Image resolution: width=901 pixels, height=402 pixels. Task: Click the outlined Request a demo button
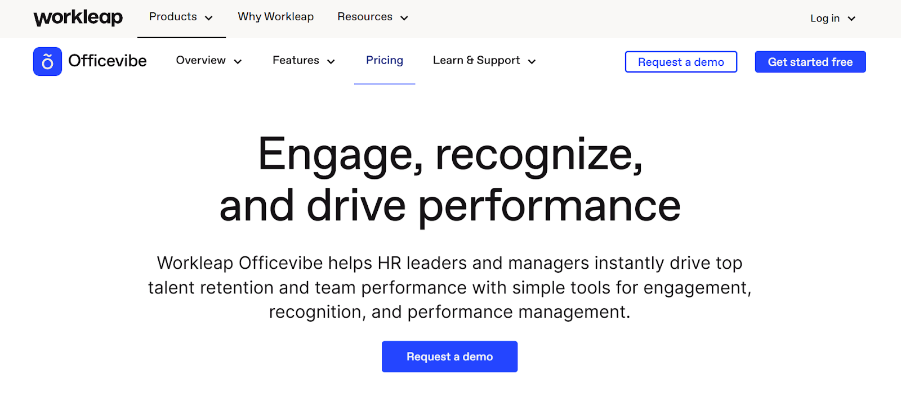[x=681, y=62]
